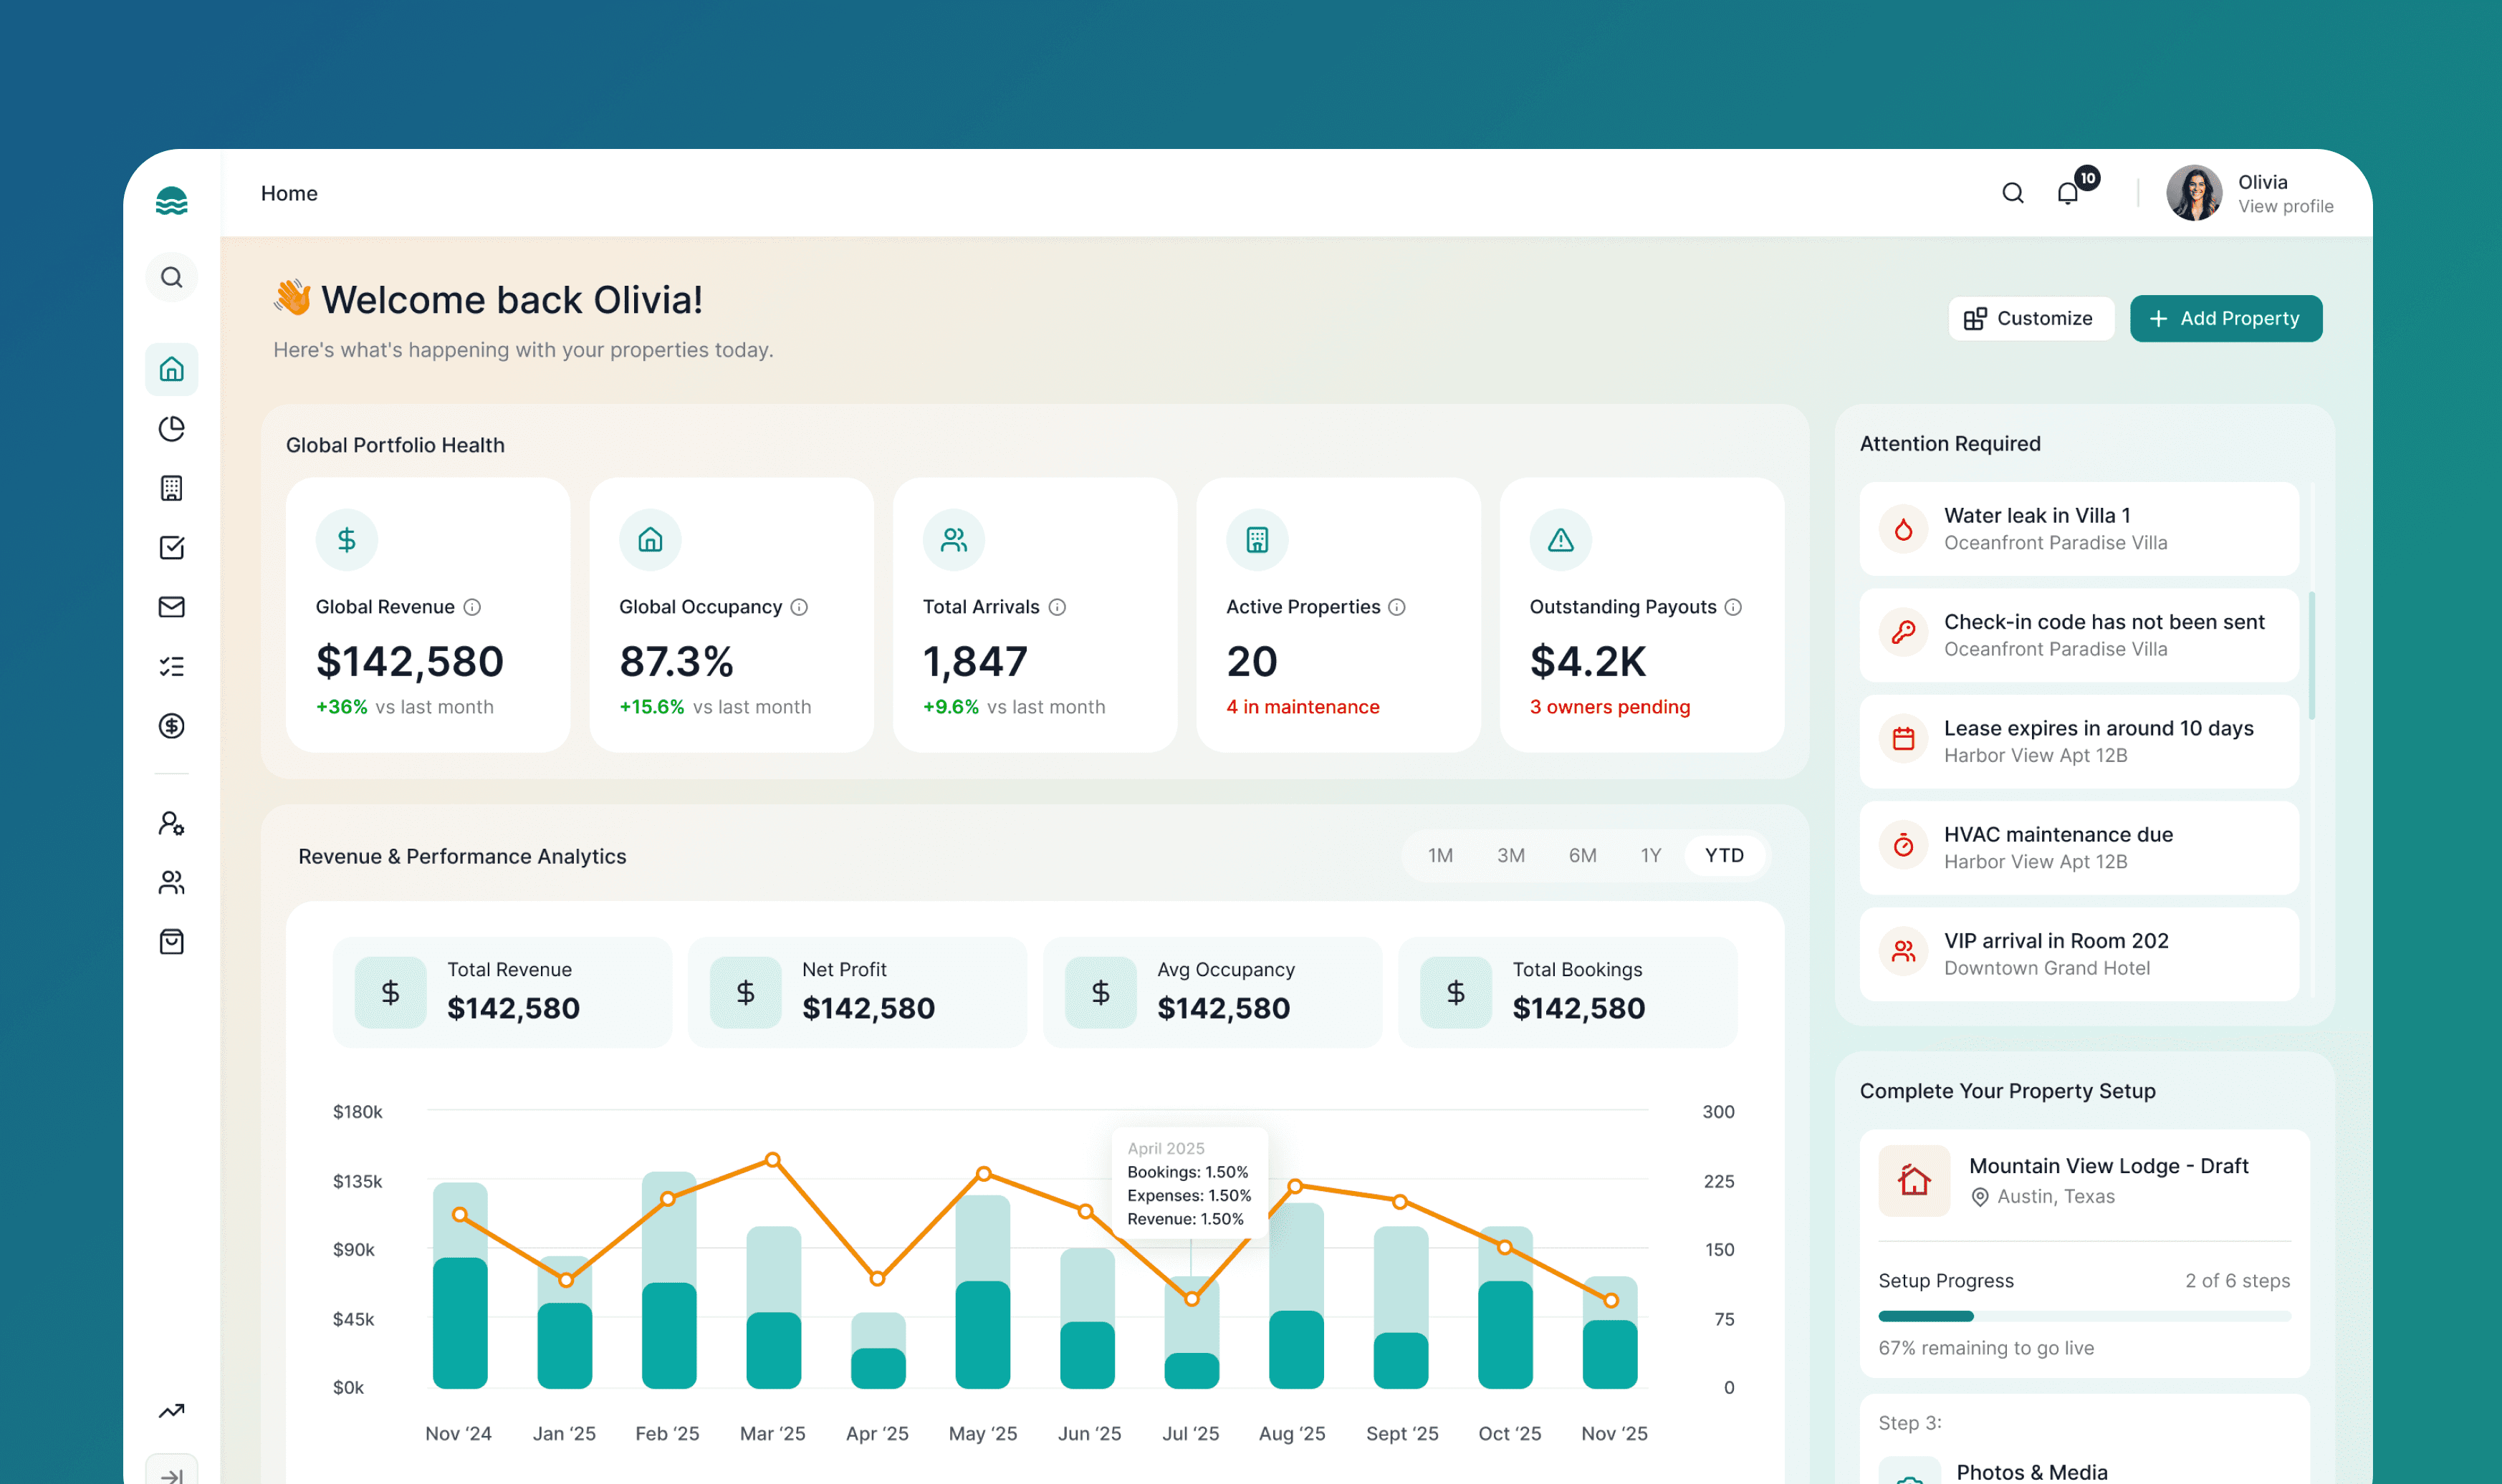Click the notifications bell icon
2502x1484 pixels.
2068,193
